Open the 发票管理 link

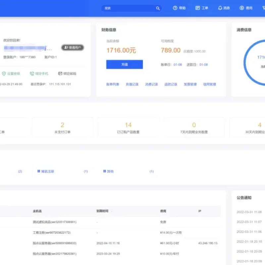(x=190, y=84)
